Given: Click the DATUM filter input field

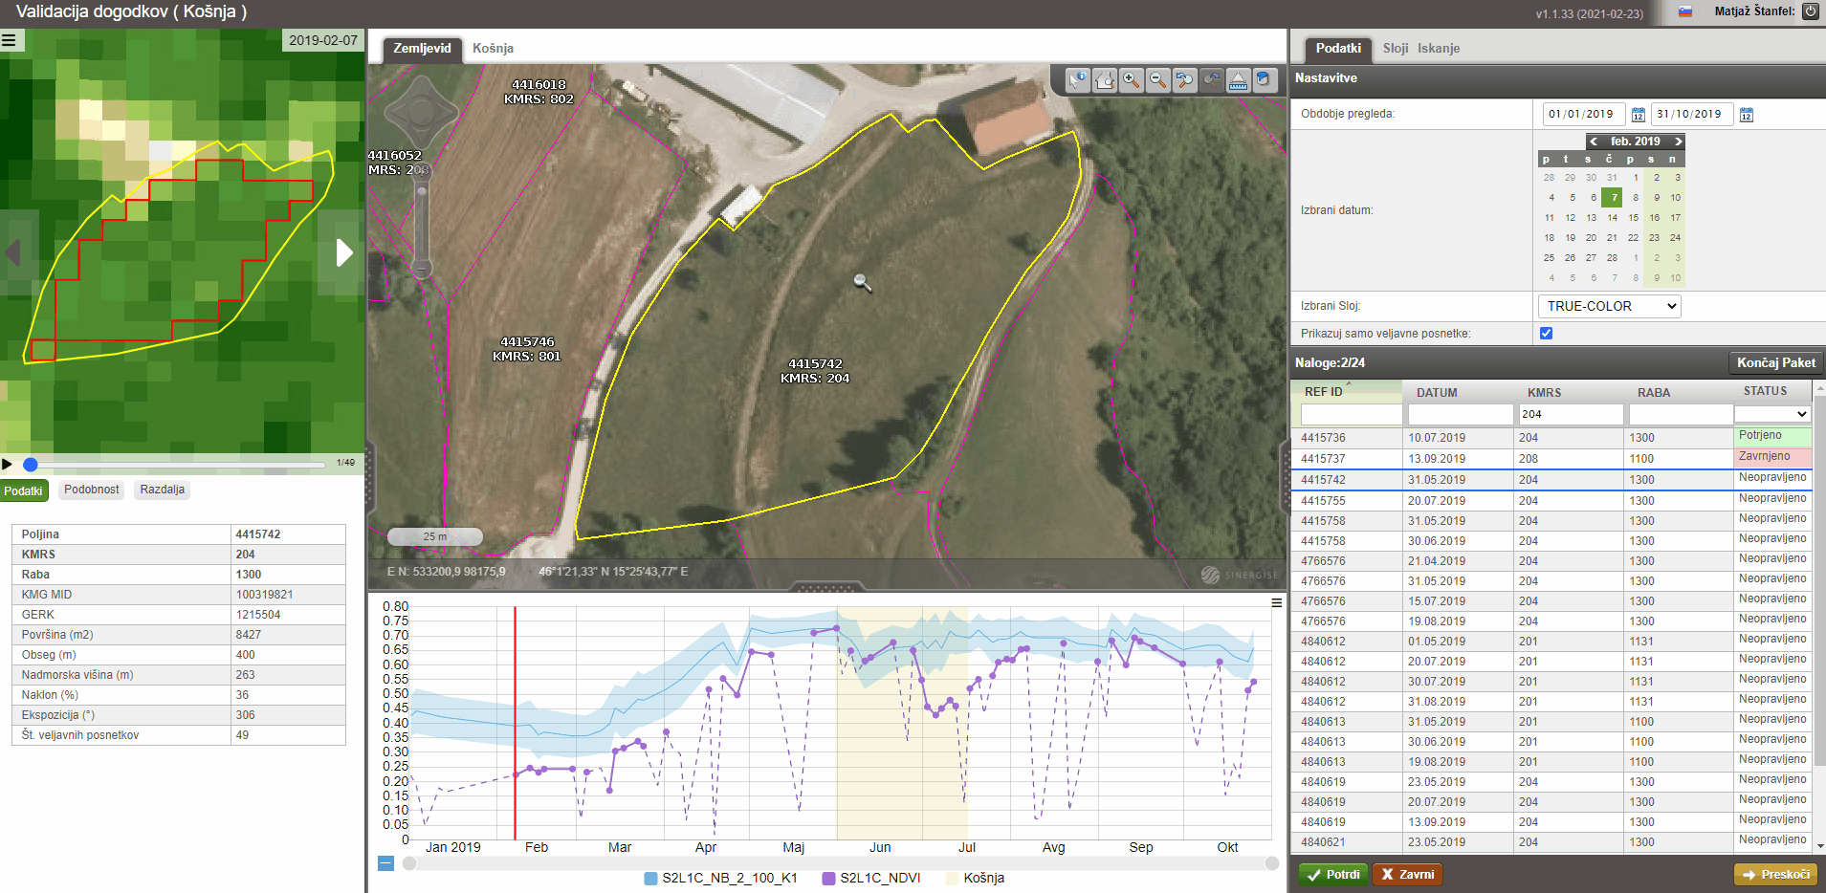Looking at the screenshot, I should click(1460, 414).
